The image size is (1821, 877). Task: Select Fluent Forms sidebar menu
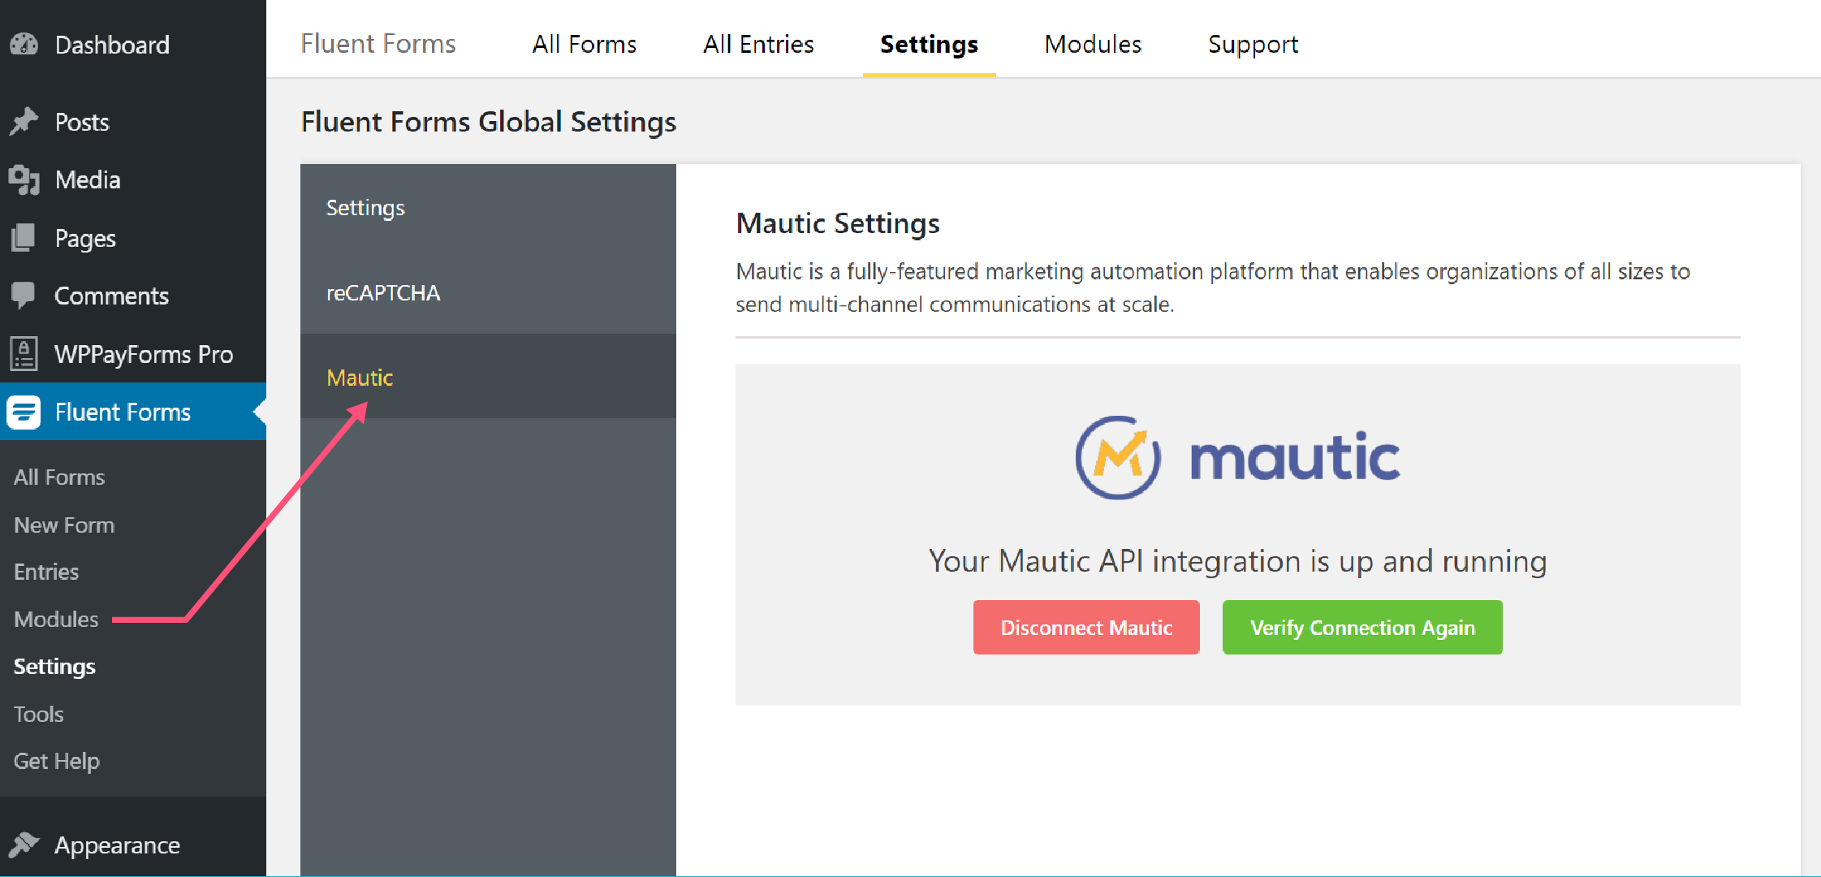pos(133,412)
